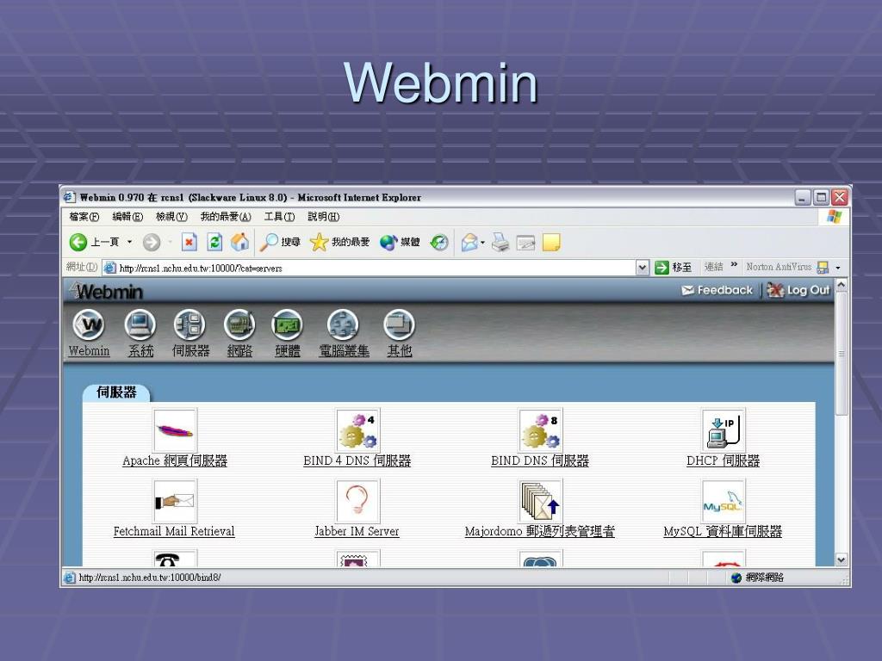882x661 pixels.
Task: Open the 檢視(V) View menu
Action: pos(171,216)
